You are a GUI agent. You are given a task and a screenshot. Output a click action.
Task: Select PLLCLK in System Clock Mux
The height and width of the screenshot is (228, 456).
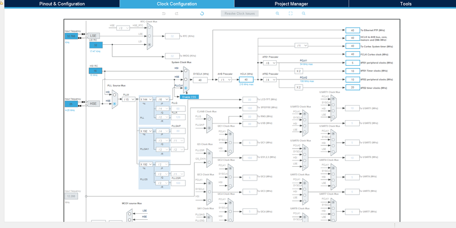[185, 88]
